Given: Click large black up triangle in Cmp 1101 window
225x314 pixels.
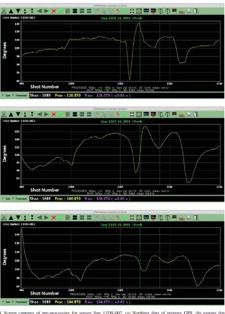Looking at the screenshot, I should pos(11,11).
